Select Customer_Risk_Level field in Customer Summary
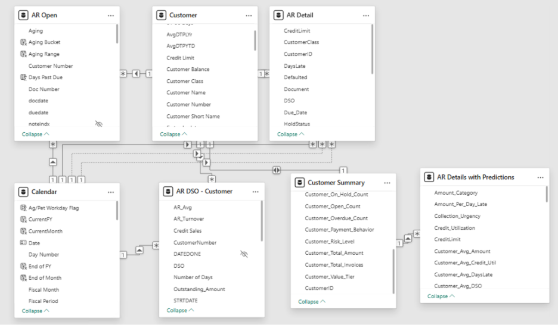The width and height of the screenshot is (558, 325). coord(329,242)
